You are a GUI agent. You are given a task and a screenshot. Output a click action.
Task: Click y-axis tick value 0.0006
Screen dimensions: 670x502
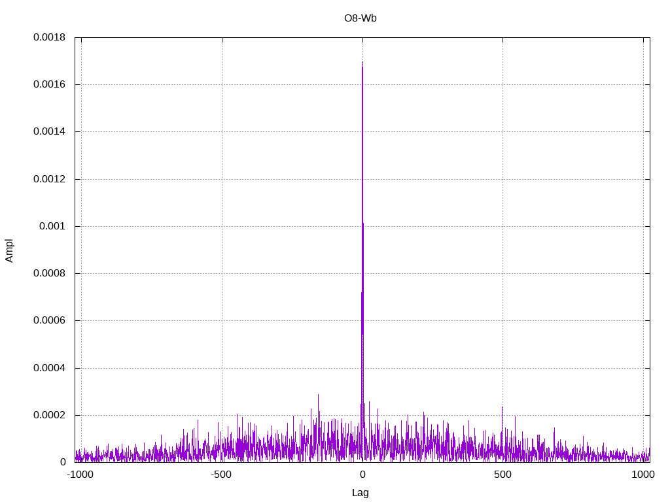[49, 320]
